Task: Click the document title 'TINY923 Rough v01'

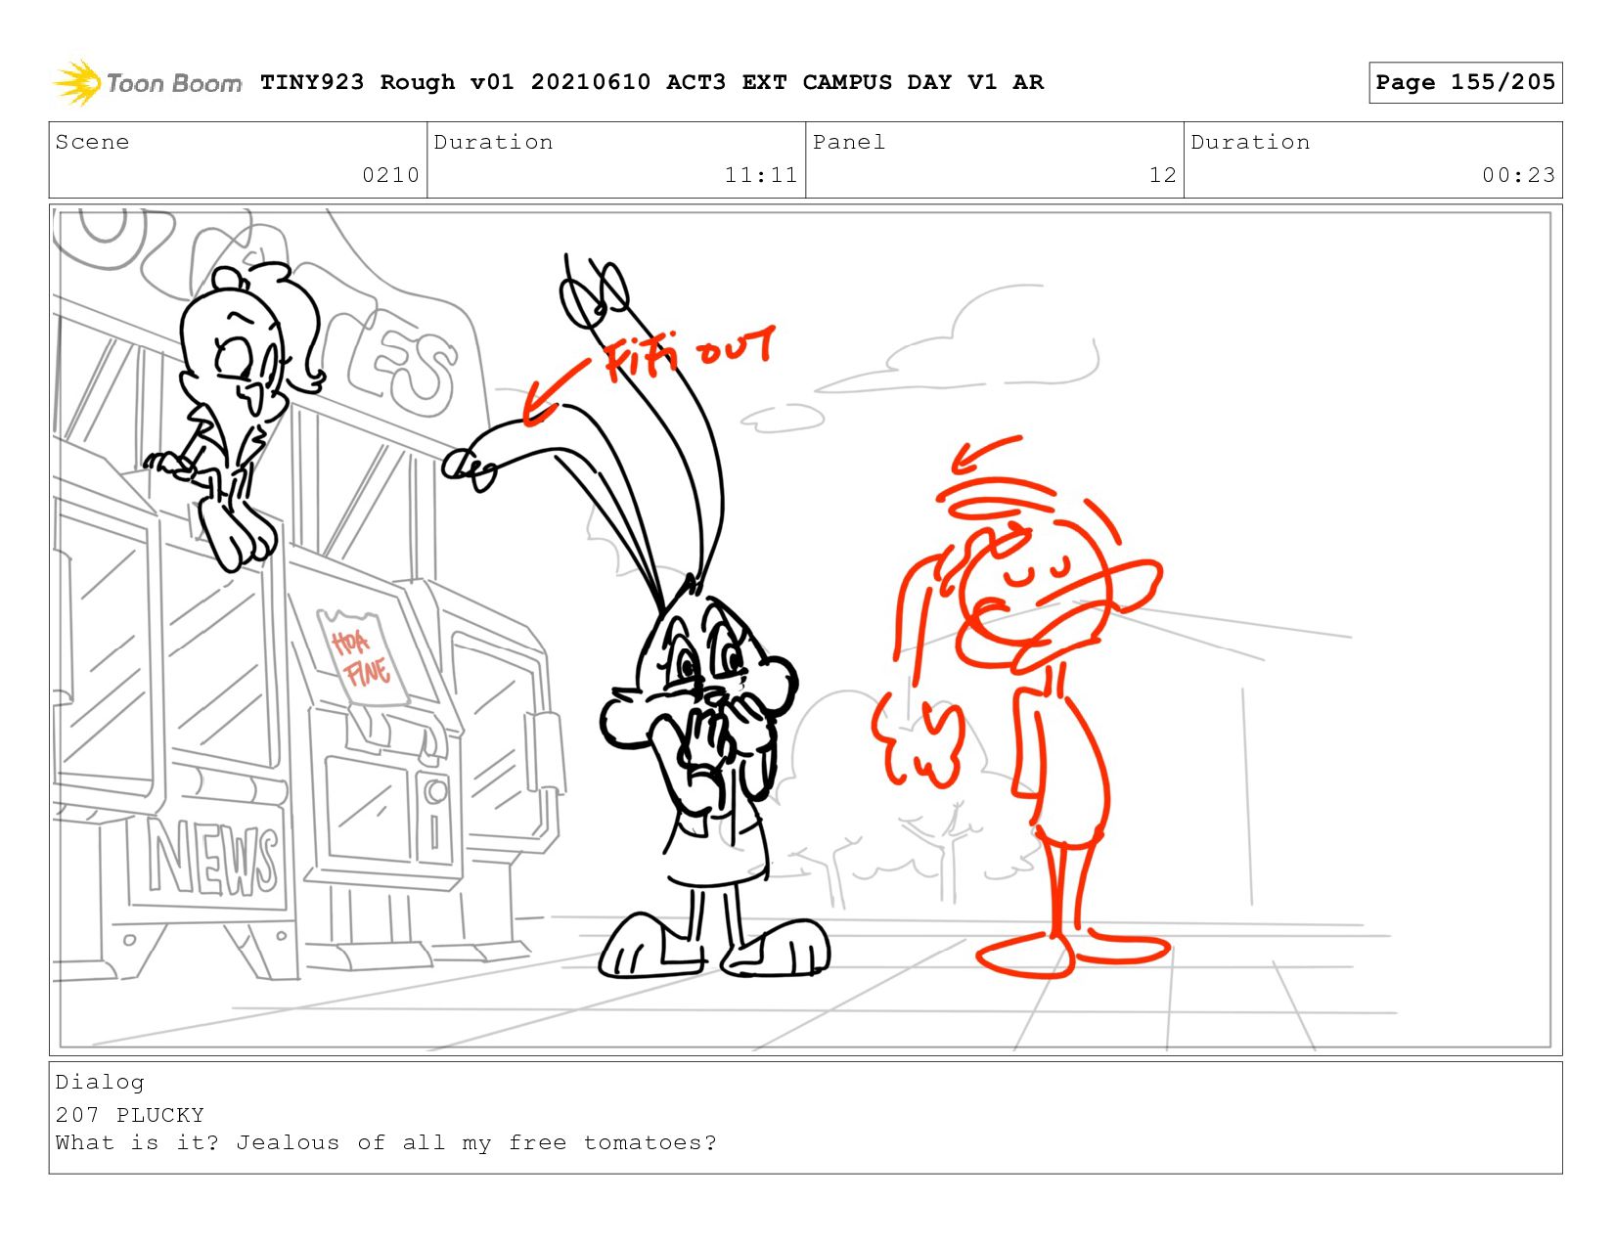Action: (x=386, y=82)
